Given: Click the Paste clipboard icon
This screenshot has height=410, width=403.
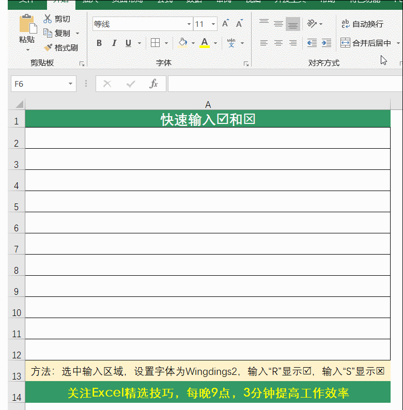Looking at the screenshot, I should tap(27, 24).
